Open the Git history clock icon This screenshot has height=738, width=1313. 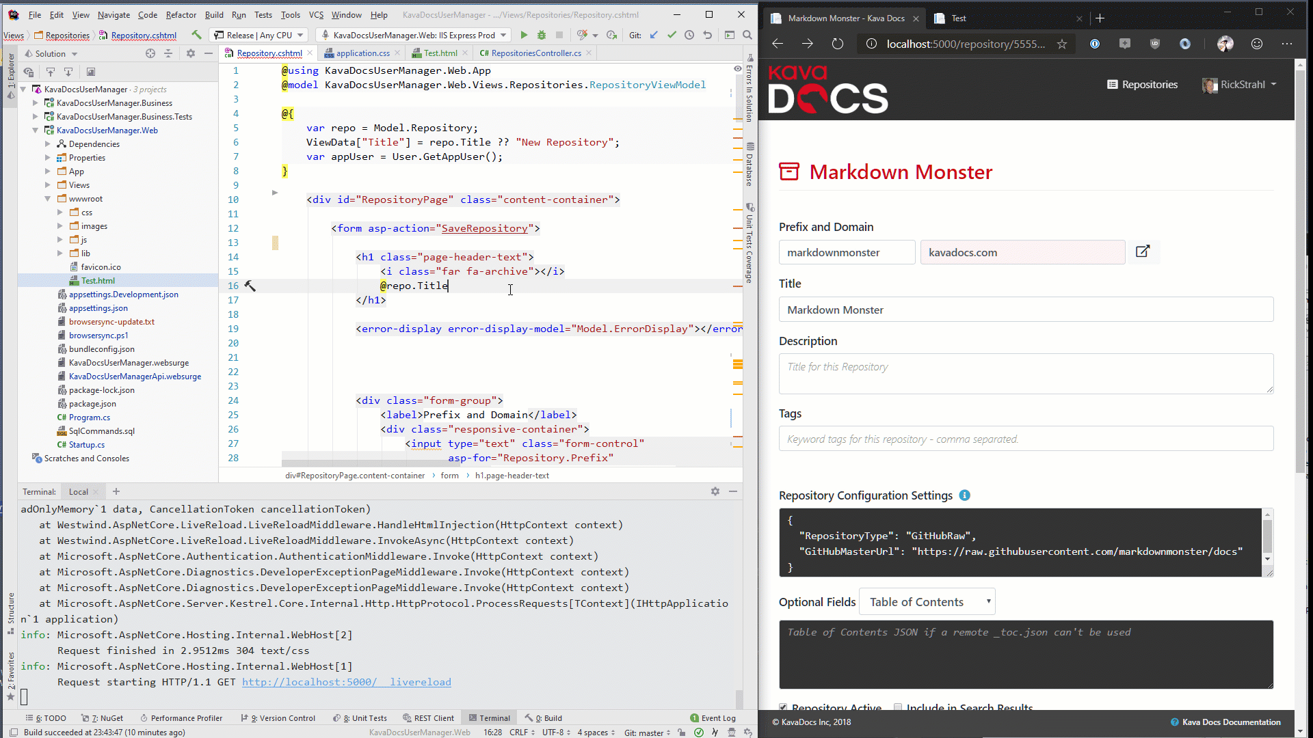click(689, 35)
